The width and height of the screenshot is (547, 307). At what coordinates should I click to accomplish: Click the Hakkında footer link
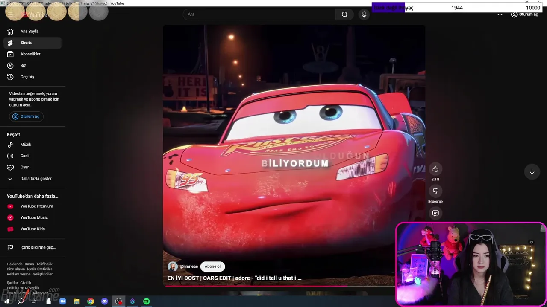15,264
